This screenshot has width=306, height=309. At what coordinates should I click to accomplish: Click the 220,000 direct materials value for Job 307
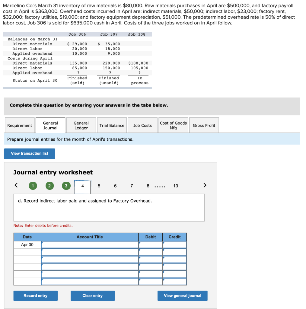tap(111, 63)
